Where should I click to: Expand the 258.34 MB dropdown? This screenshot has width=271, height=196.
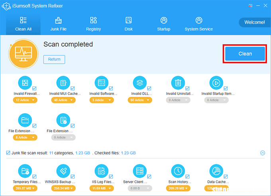pos(63,188)
